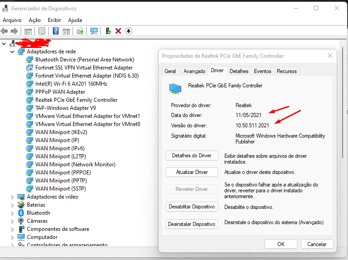Collapse the root computer tree node
The height and width of the screenshot is (260, 348).
point(4,43)
